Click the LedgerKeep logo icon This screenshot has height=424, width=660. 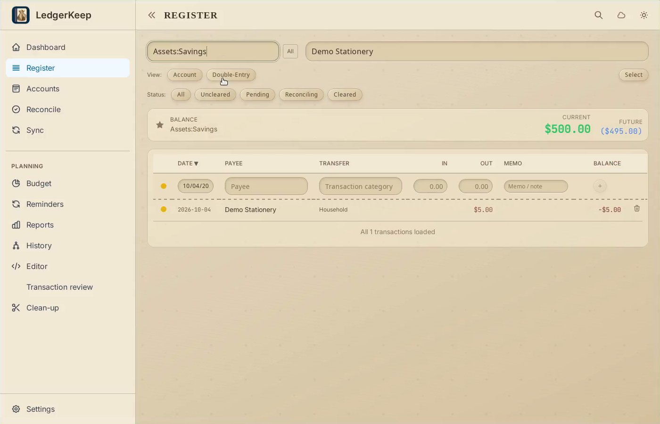[21, 15]
